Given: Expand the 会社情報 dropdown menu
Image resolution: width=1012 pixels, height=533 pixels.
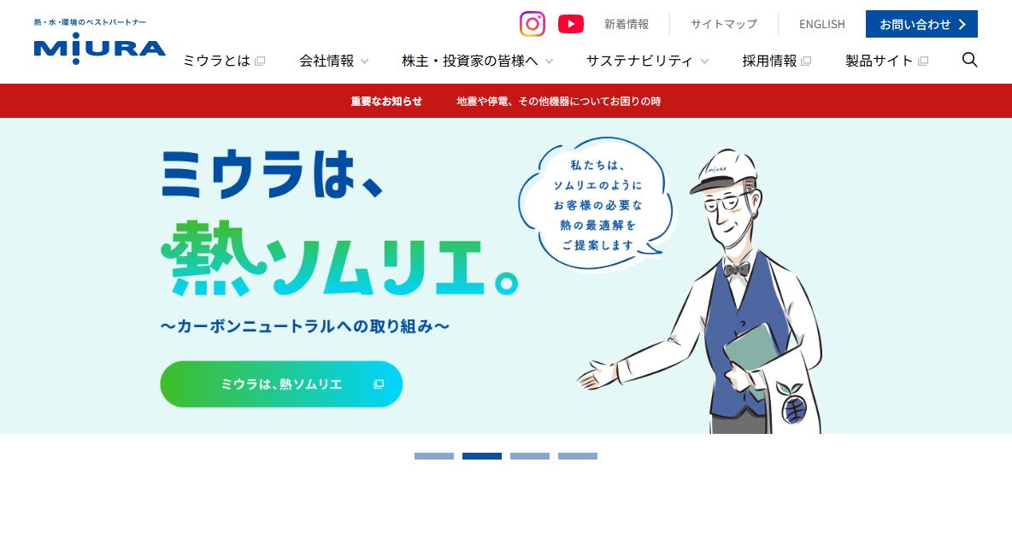Looking at the screenshot, I should click(x=333, y=61).
